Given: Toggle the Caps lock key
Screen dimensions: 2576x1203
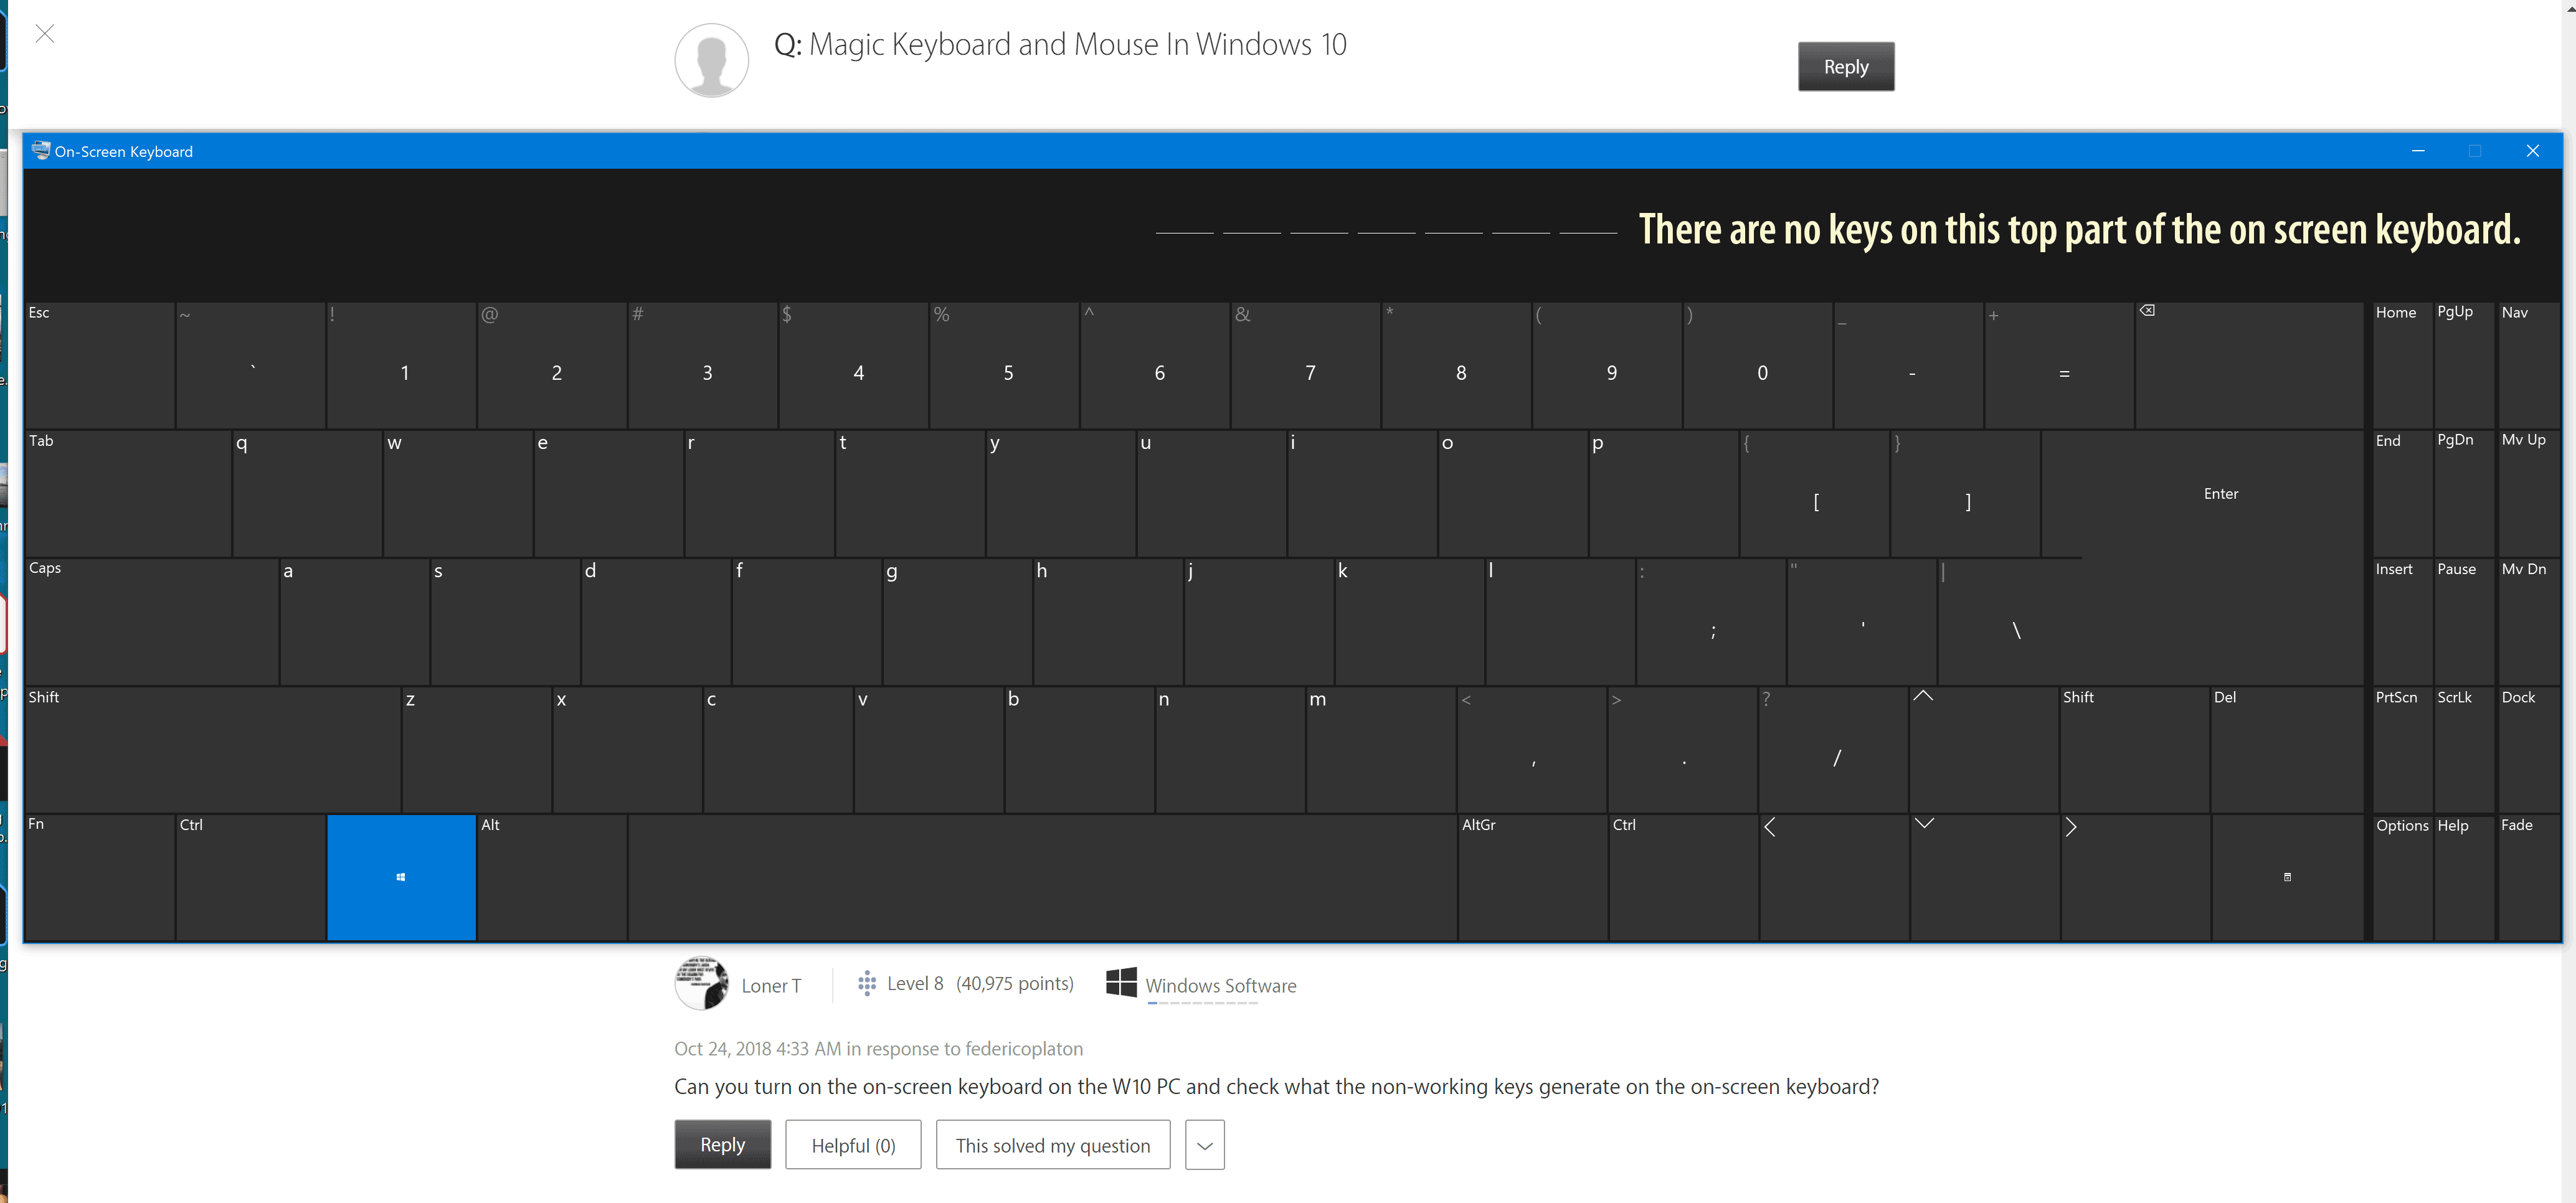Looking at the screenshot, I should (151, 621).
